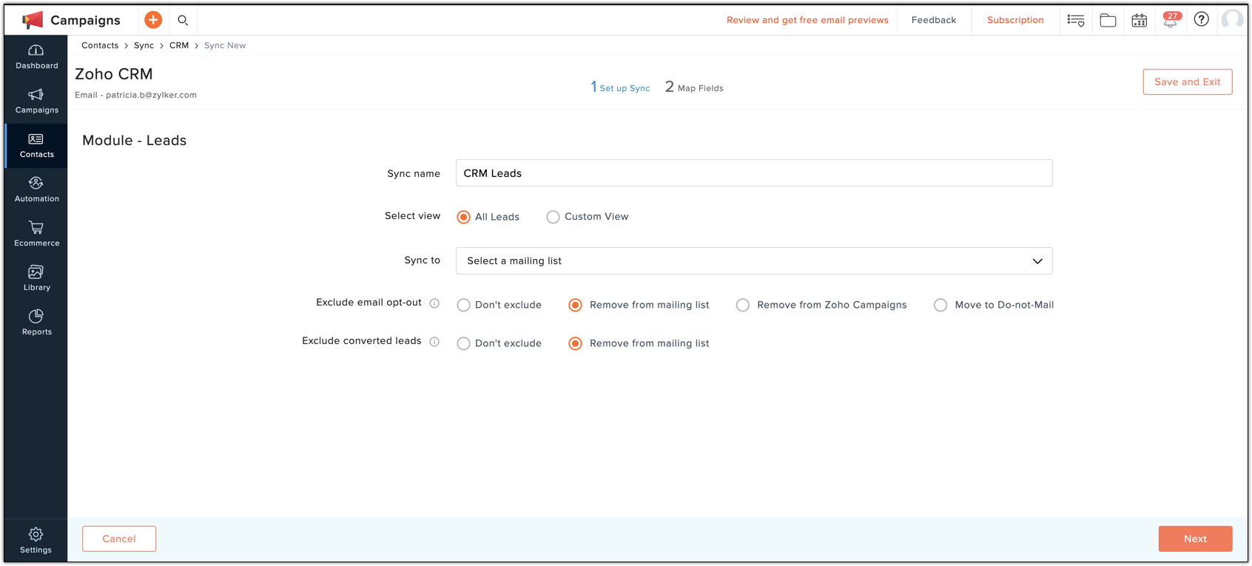Viewport: 1252px width, 566px height.
Task: Click the Sync New breadcrumb text
Action: [225, 45]
